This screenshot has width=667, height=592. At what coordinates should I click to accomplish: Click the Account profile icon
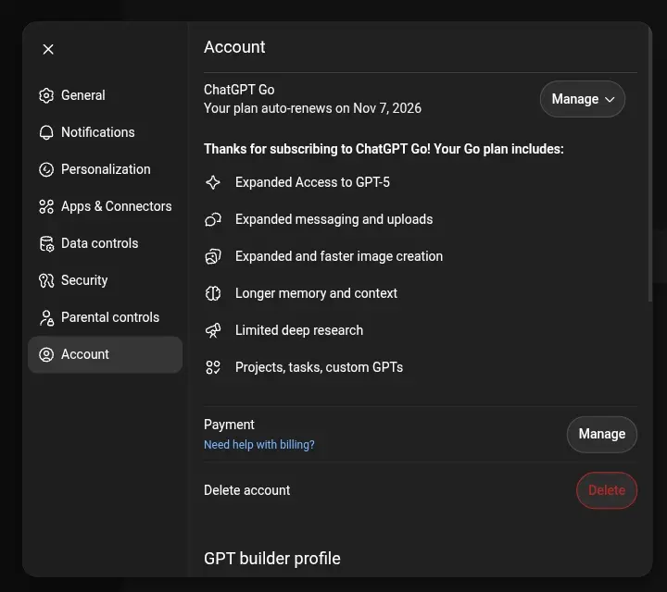pyautogui.click(x=46, y=354)
